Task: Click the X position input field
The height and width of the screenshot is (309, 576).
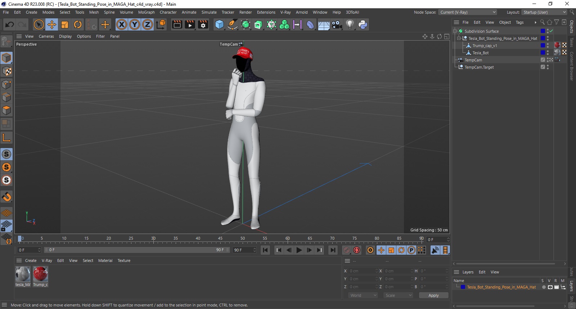Action: click(363, 271)
